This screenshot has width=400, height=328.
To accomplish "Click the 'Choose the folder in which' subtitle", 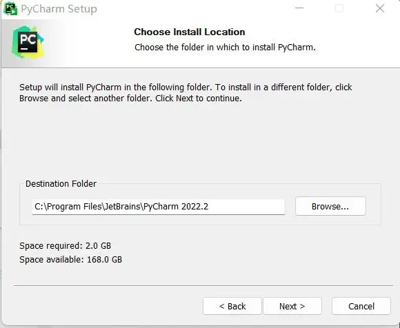I will 225,48.
